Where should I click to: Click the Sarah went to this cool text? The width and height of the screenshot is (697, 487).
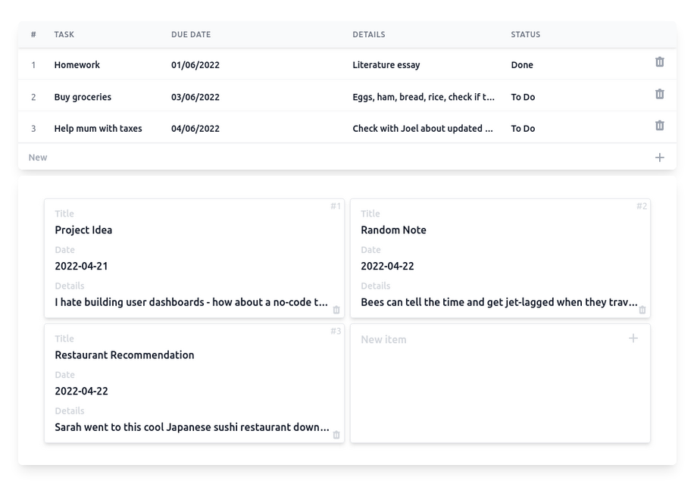tap(192, 427)
